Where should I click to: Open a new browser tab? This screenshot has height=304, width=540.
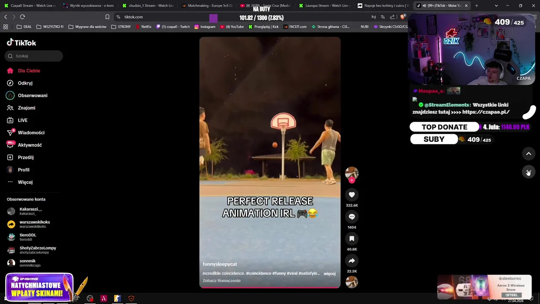(477, 5)
